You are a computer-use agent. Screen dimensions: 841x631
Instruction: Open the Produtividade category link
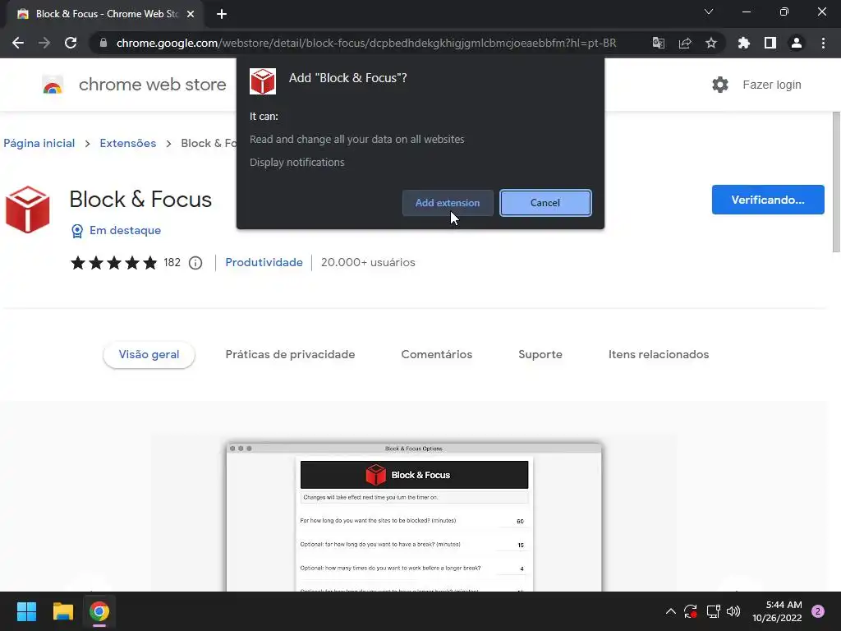coord(264,262)
